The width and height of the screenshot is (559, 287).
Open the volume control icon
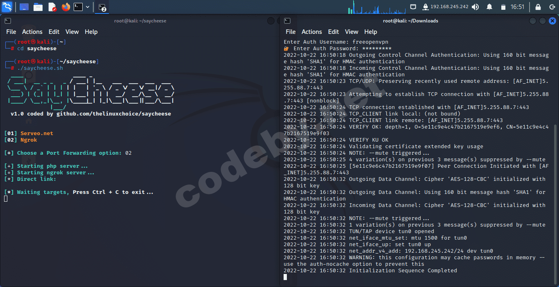click(x=475, y=7)
